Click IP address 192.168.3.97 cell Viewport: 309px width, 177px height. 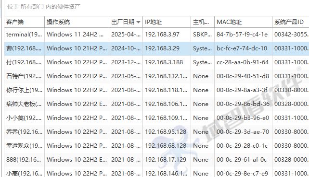(167, 35)
